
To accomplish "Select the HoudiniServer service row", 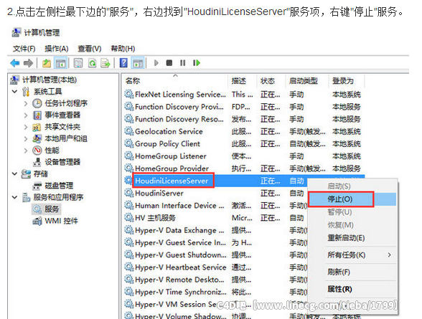I will (x=215, y=194).
